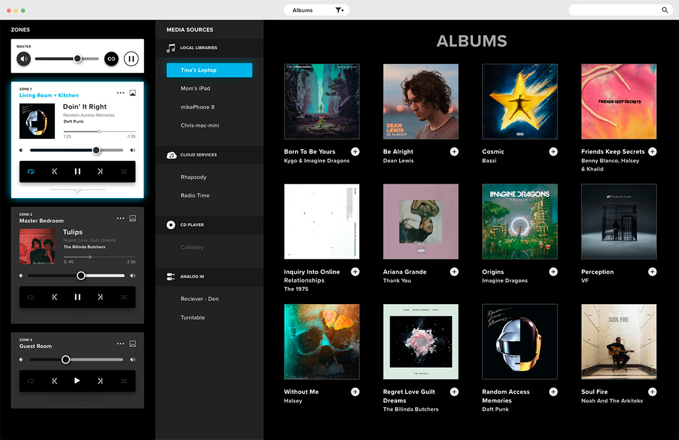679x440 pixels.
Task: Click low volume icon in Master Bedroom
Action: tap(21, 275)
